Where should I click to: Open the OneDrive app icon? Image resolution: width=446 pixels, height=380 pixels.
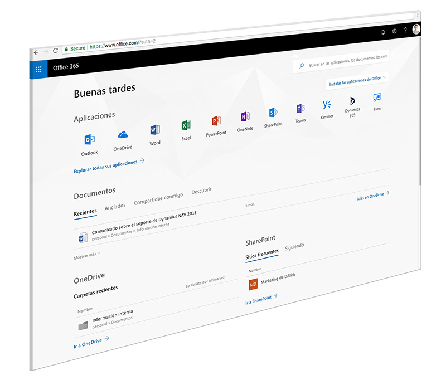point(123,135)
